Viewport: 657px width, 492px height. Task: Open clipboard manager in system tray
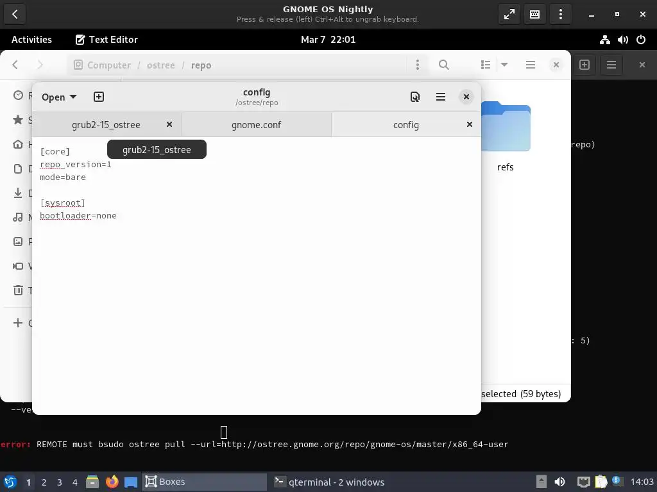601,482
